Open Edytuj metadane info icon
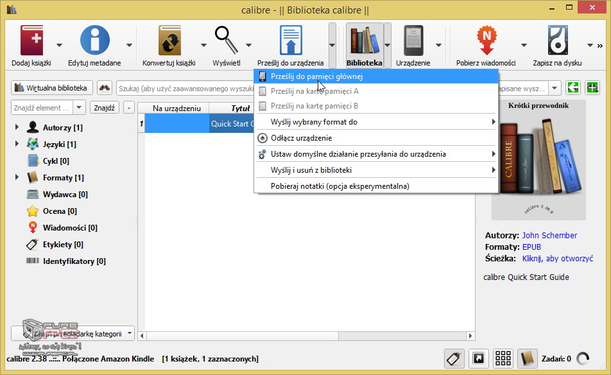611x375 pixels. pos(95,40)
